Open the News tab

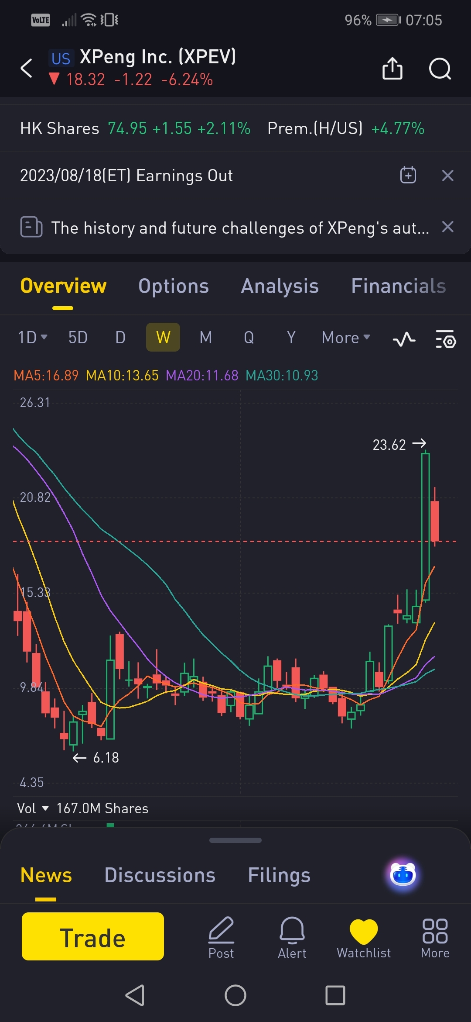tap(46, 875)
